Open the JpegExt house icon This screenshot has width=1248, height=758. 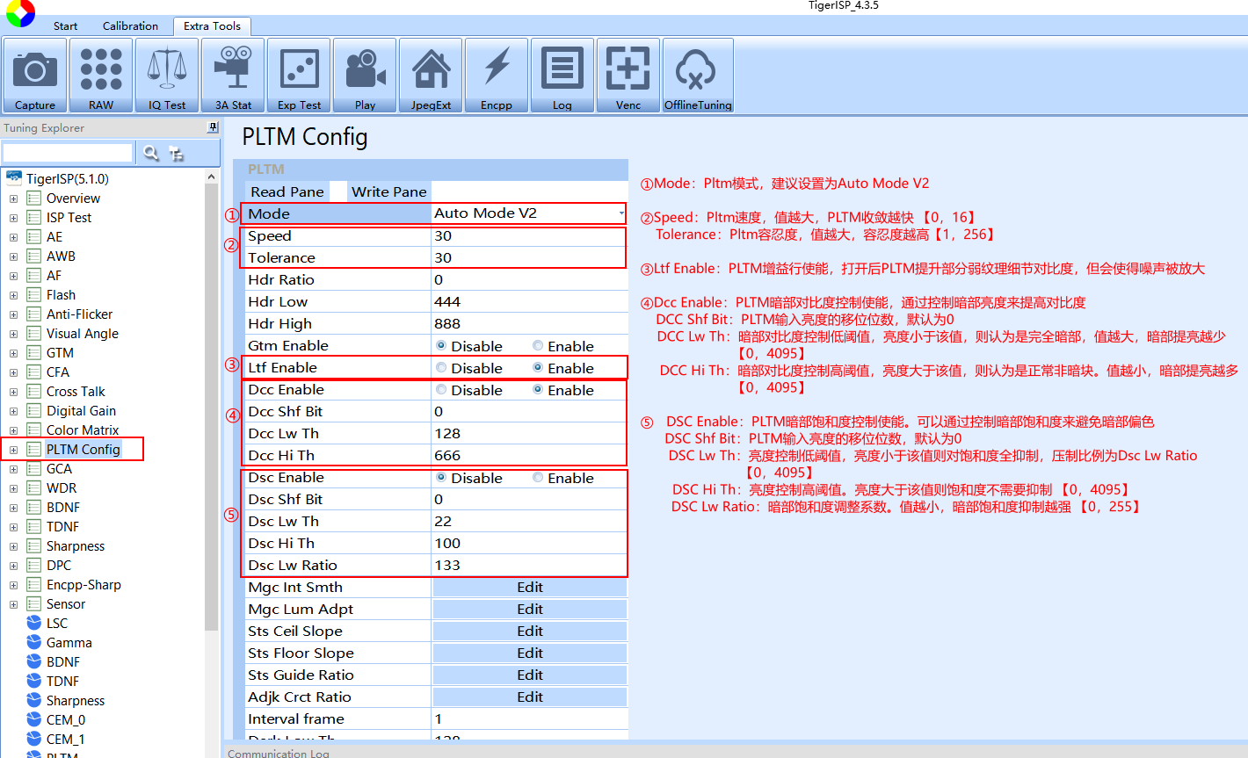(431, 76)
